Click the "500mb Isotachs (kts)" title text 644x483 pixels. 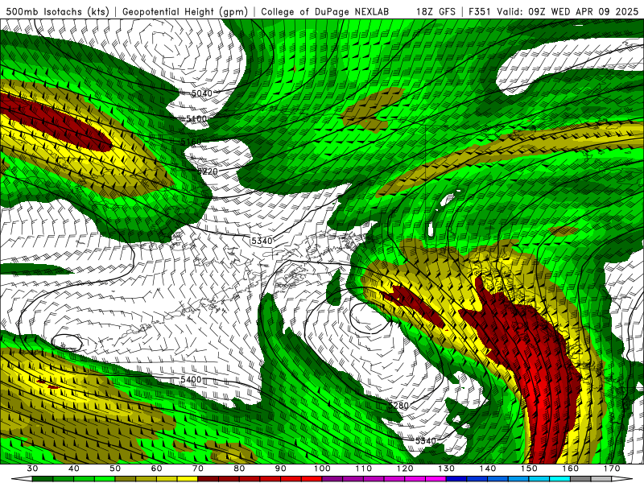(x=57, y=11)
